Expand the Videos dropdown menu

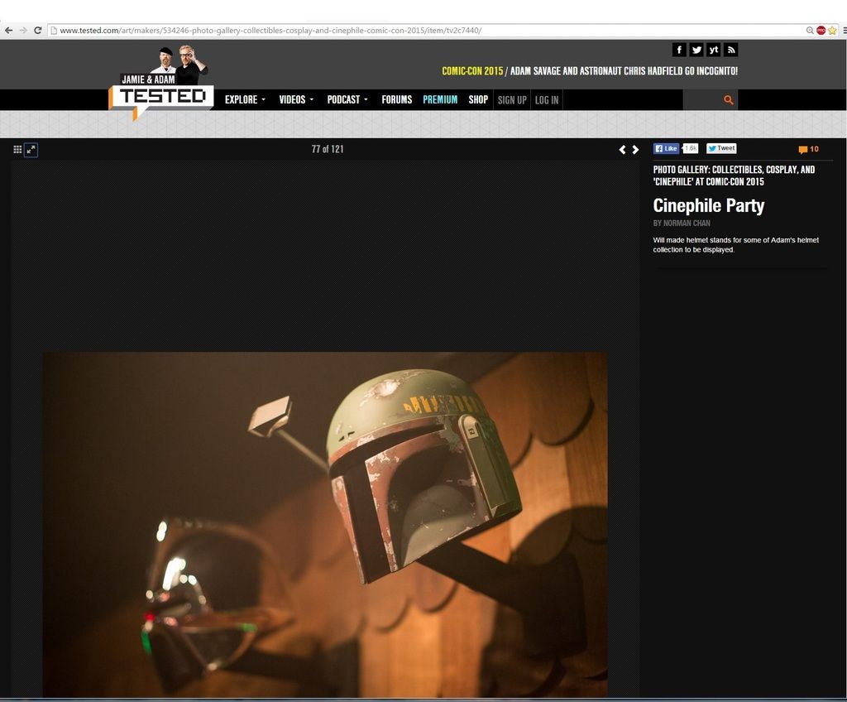296,99
